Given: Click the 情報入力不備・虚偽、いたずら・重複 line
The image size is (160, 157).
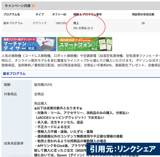Looking at the screenshot, I should (64, 132).
